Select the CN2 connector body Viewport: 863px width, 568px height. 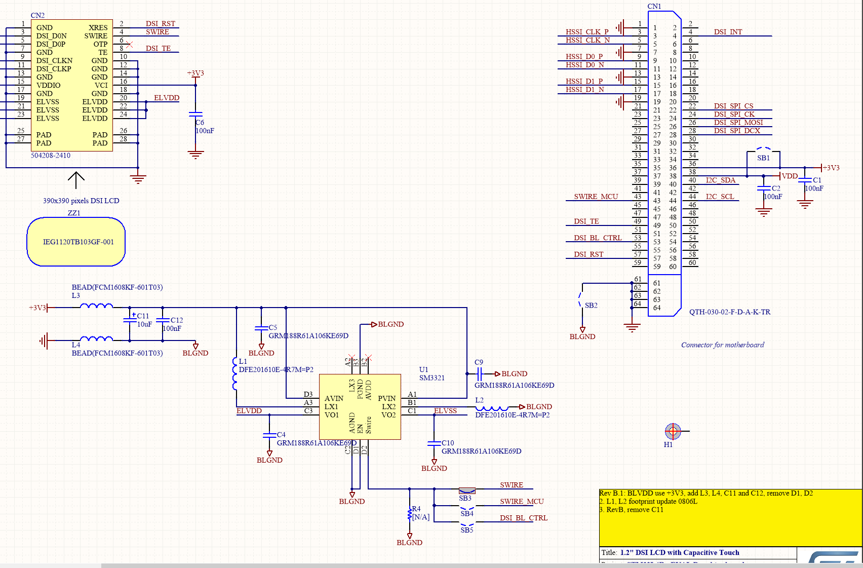coord(71,85)
